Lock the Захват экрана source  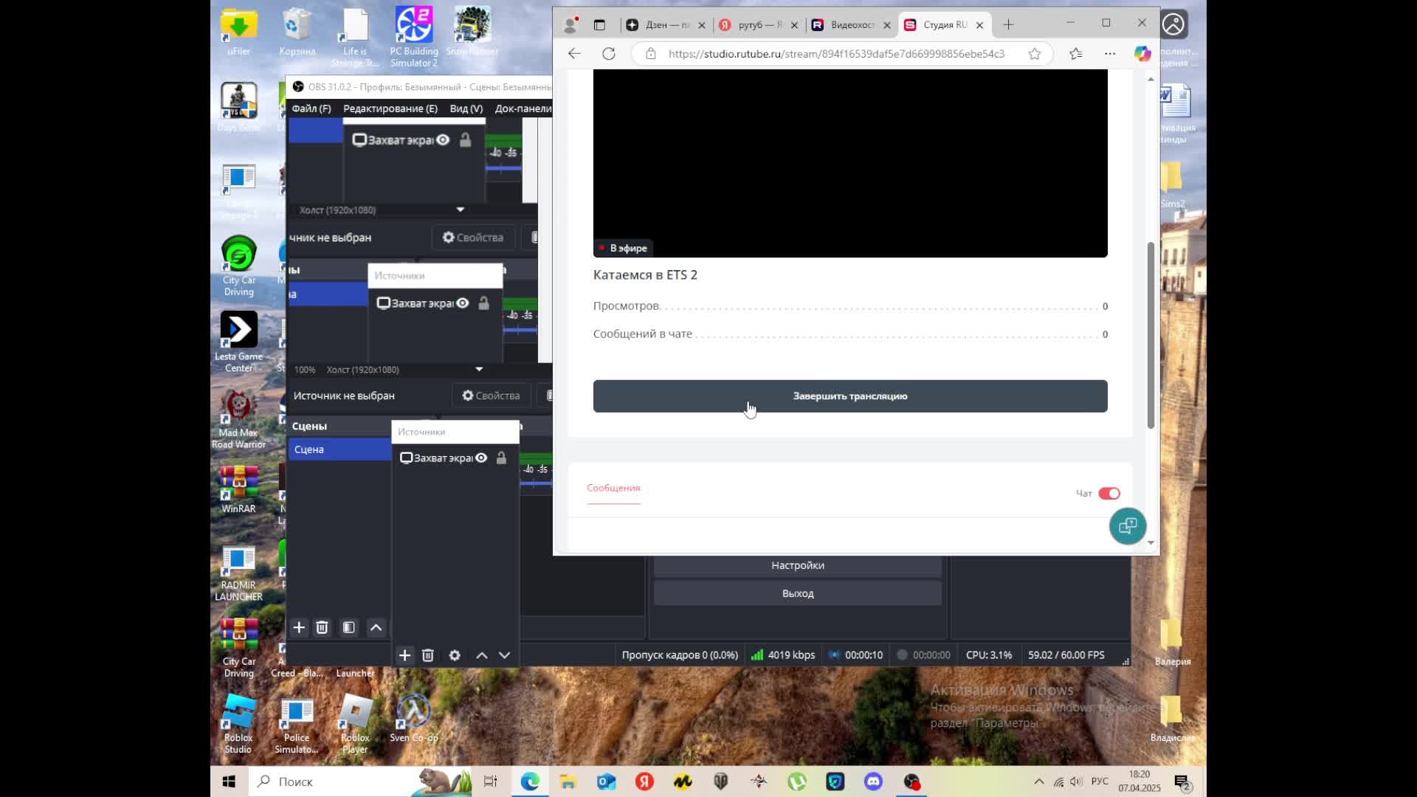point(502,458)
